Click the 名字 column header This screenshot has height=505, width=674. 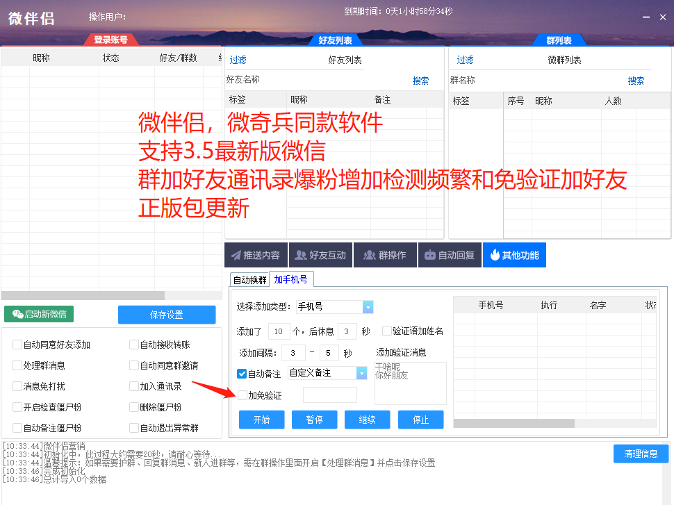point(598,305)
